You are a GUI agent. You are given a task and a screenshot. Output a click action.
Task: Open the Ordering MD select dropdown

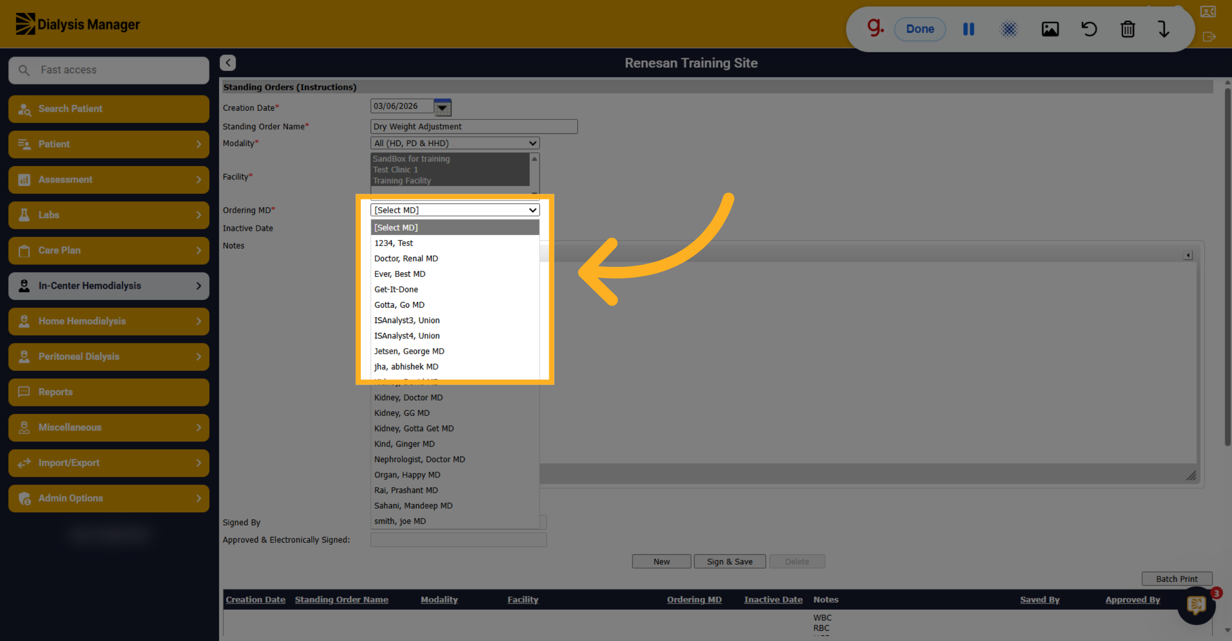455,210
